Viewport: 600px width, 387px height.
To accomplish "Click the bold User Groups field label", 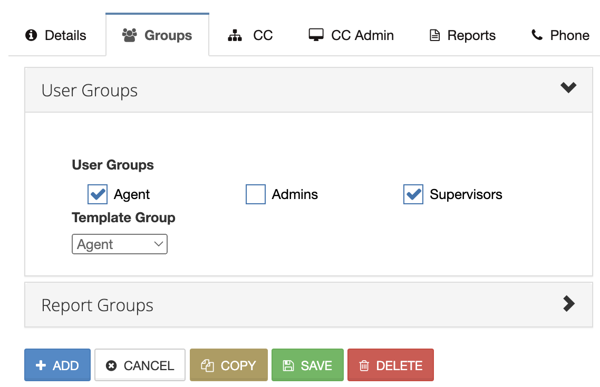I will tap(113, 165).
